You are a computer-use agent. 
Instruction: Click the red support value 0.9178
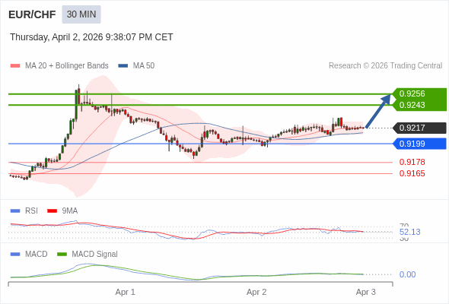412,162
